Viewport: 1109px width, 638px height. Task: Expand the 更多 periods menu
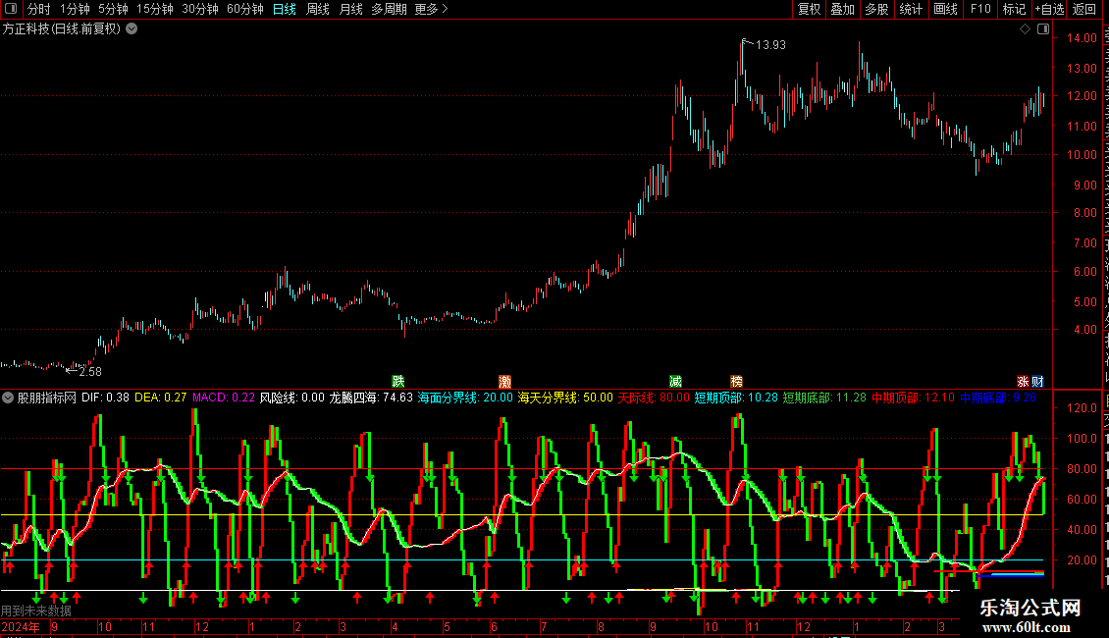(432, 9)
